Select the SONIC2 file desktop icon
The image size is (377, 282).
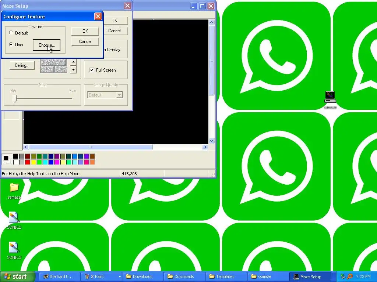click(x=14, y=221)
